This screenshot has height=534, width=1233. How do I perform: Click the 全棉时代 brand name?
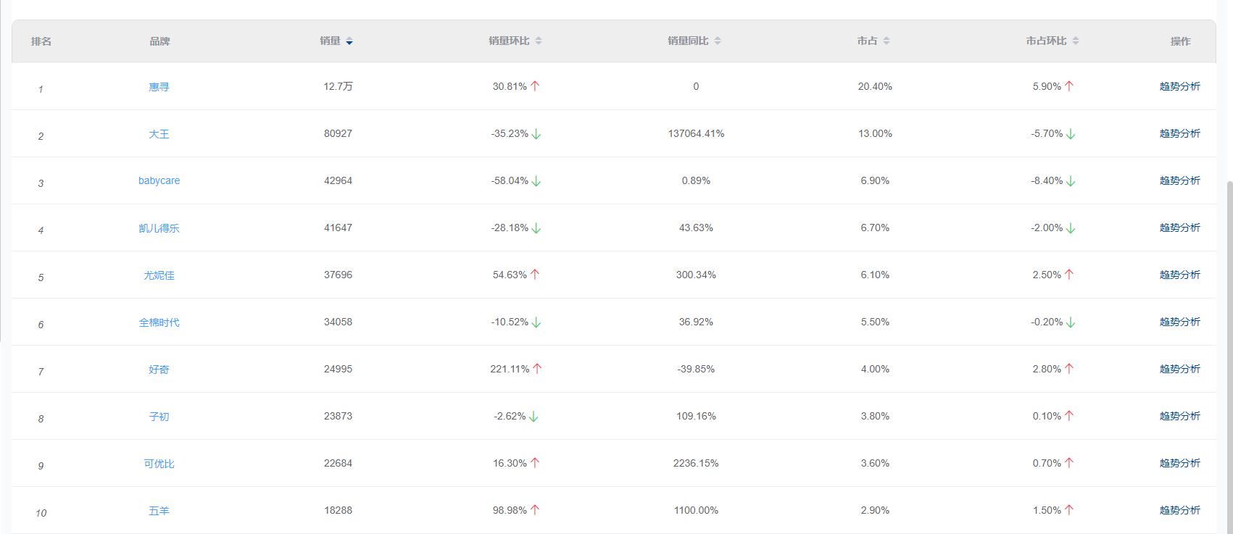pos(159,322)
